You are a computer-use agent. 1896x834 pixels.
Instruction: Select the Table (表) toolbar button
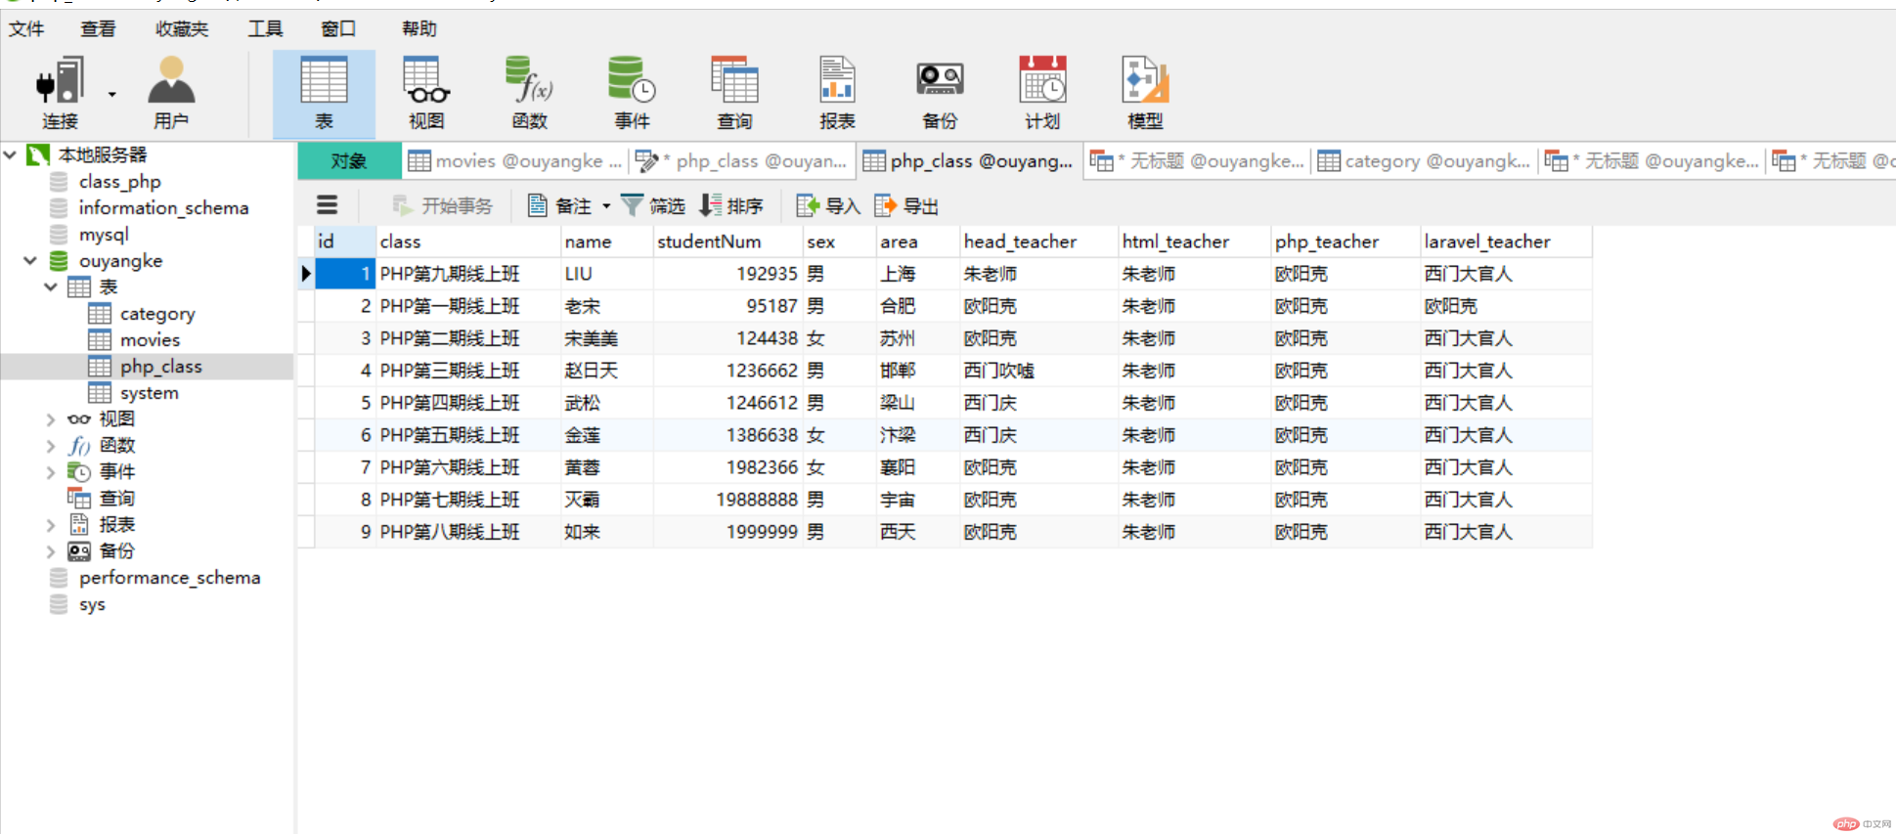pyautogui.click(x=324, y=94)
